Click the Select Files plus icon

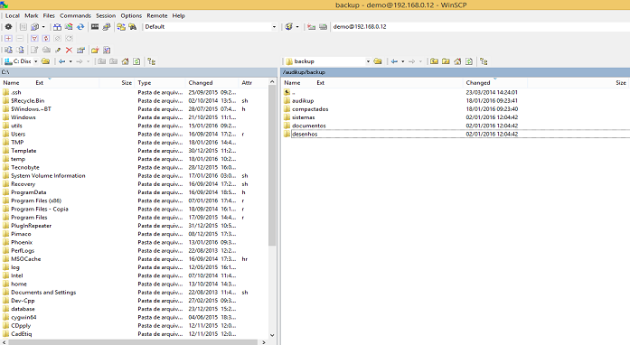coord(8,39)
